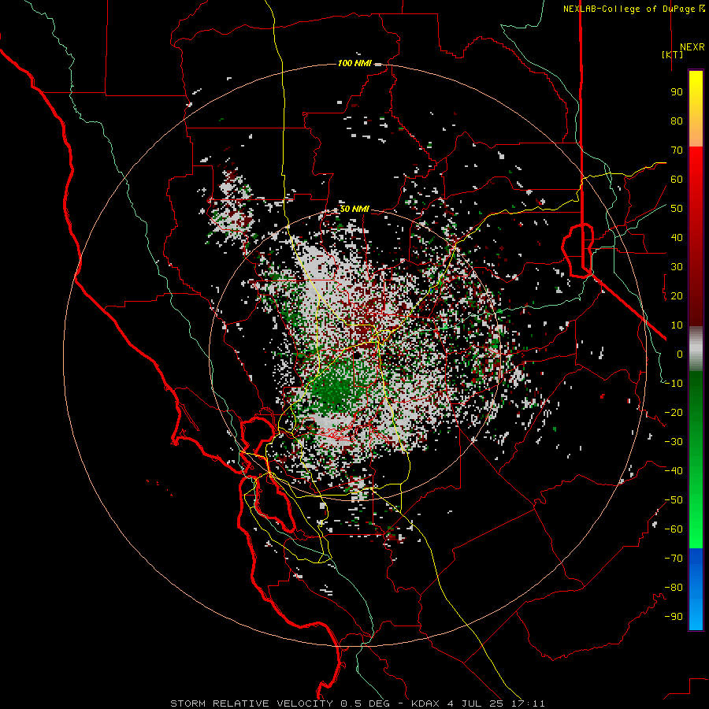Click the 20 value on the velocity scale
The width and height of the screenshot is (709, 709).
coord(677,295)
